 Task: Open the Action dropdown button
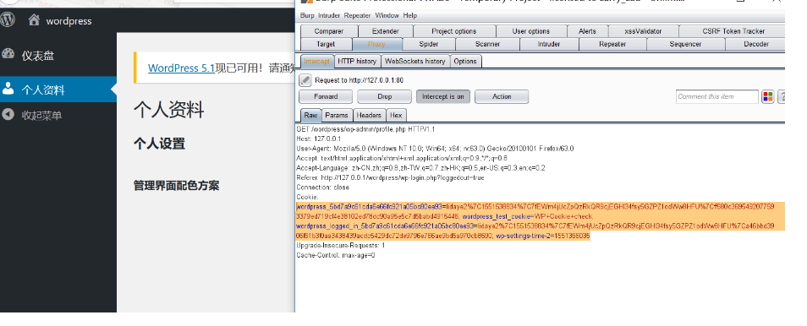point(502,96)
